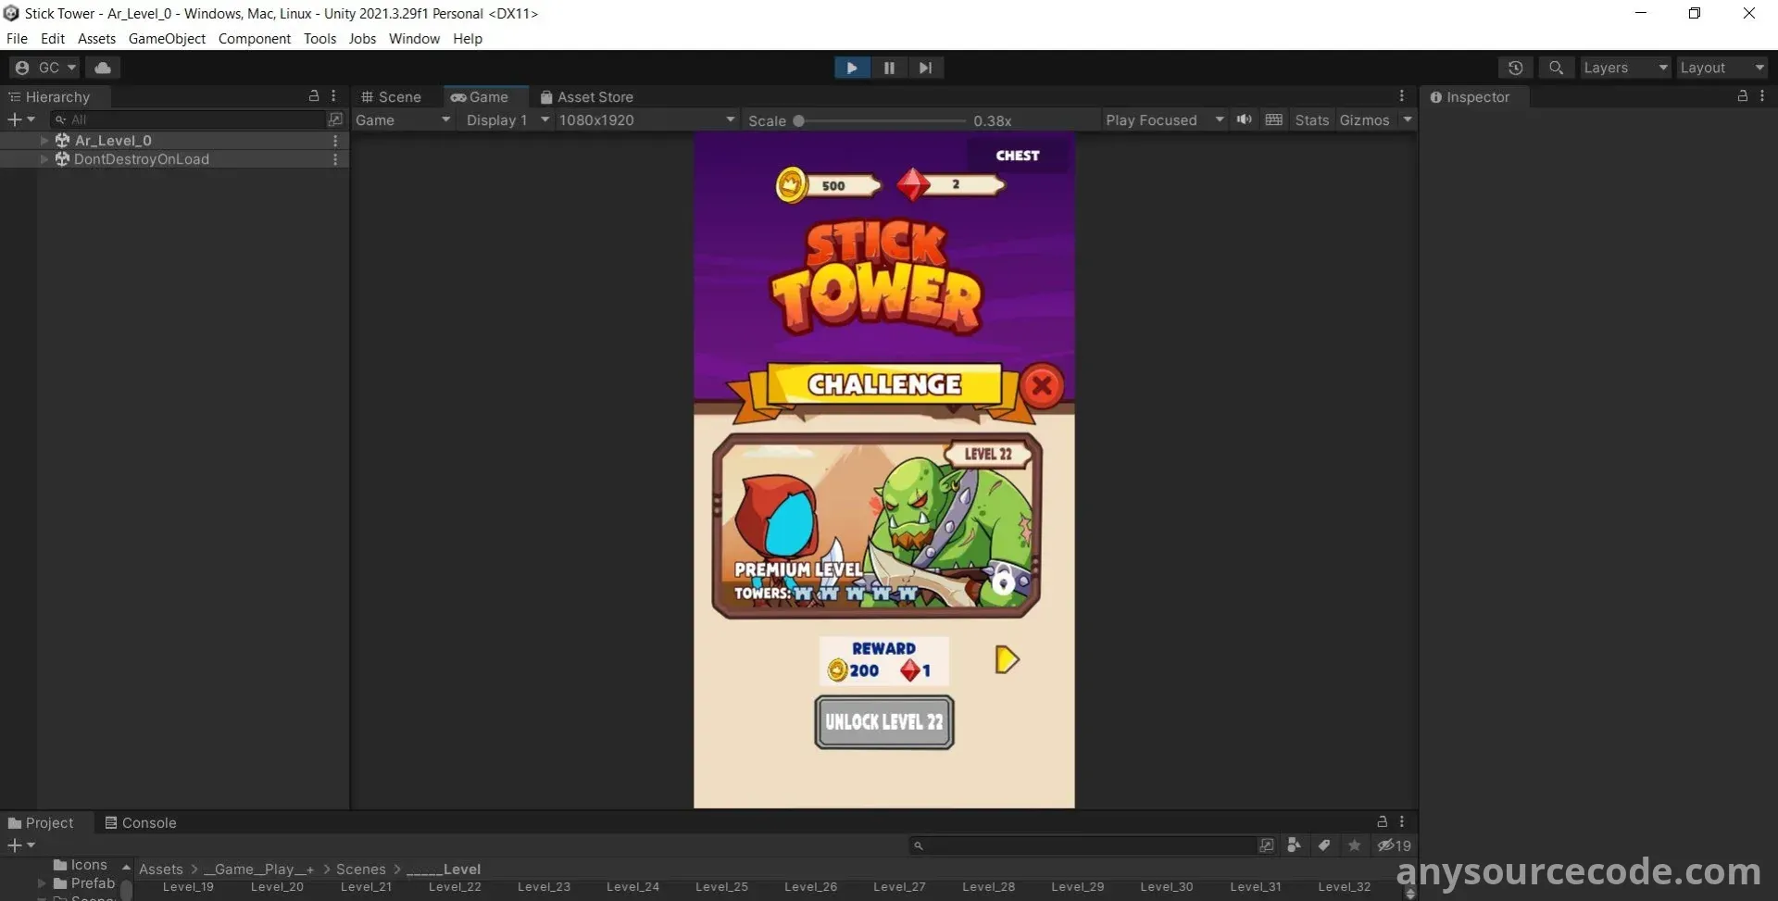Toggle the Stats overlay
The width and height of the screenshot is (1778, 901).
1311,120
